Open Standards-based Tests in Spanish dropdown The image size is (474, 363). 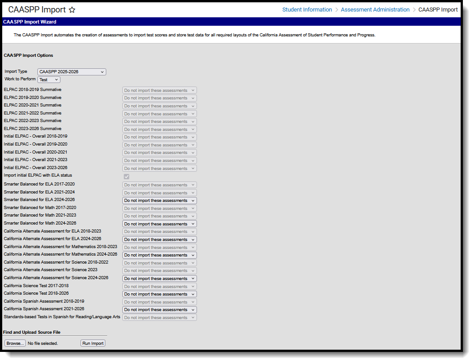tap(160, 318)
